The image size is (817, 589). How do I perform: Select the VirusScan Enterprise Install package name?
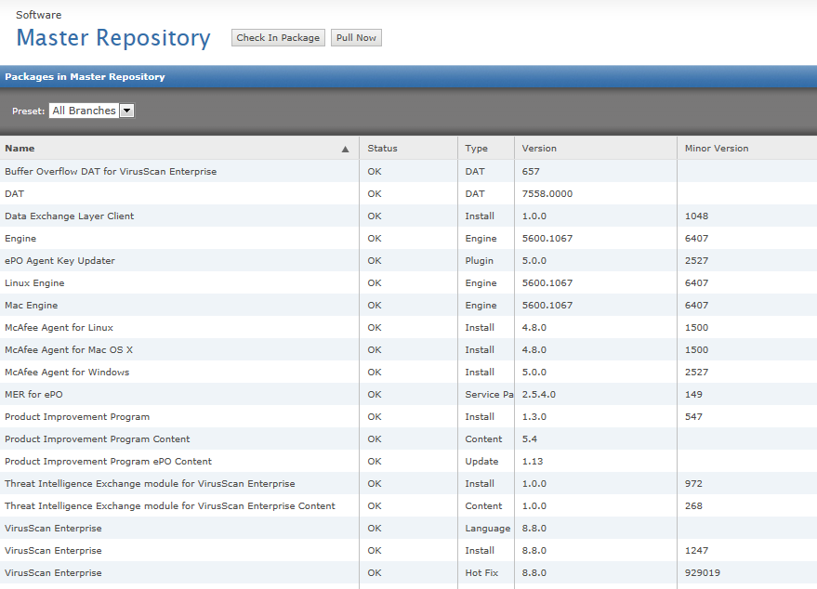click(53, 551)
